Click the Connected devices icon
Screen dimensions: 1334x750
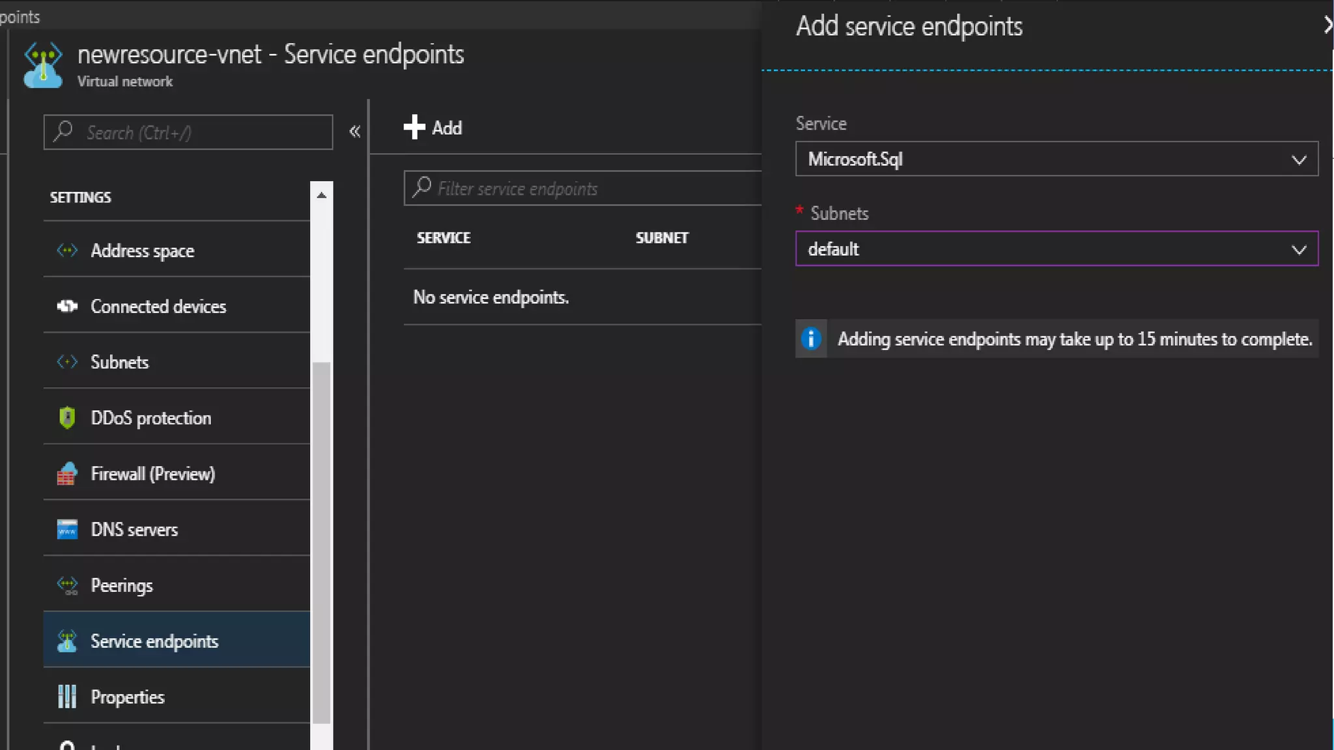(67, 306)
